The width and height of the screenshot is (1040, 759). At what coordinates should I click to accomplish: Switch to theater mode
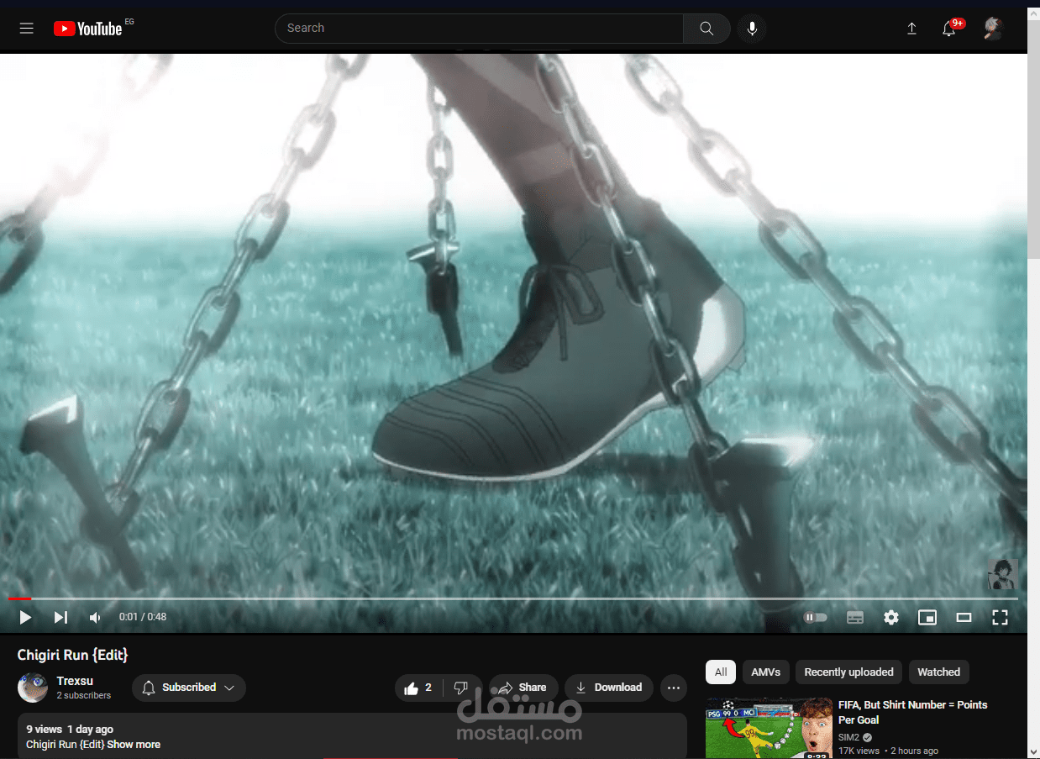964,617
